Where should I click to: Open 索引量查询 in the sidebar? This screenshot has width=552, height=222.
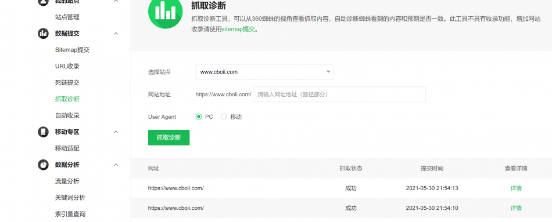70,214
